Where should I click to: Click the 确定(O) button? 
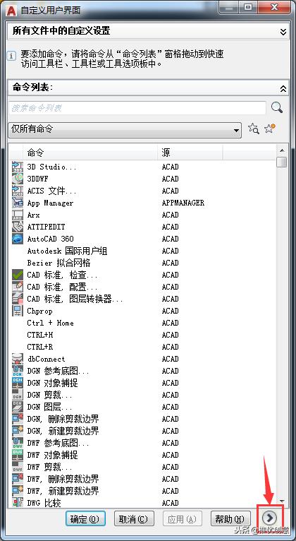pyautogui.click(x=85, y=519)
